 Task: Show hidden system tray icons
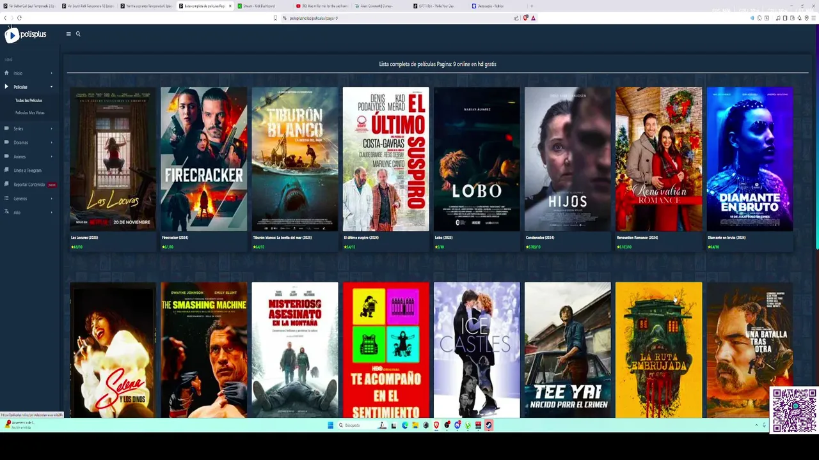(x=756, y=425)
